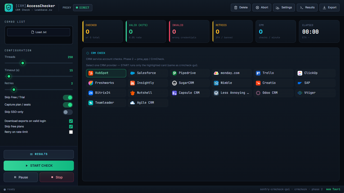This screenshot has height=193, width=344.
Task: Click the Agile CRM cloud icon
Action: click(x=132, y=103)
